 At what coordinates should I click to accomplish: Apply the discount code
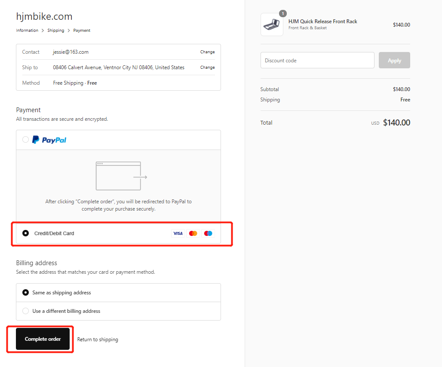tap(394, 60)
